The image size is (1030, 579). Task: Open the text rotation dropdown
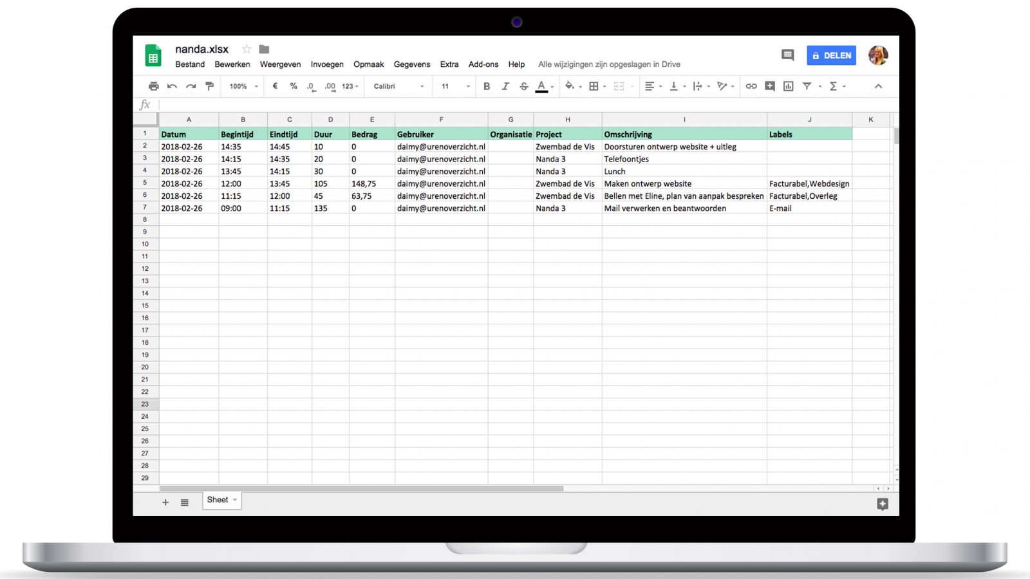pyautogui.click(x=726, y=86)
